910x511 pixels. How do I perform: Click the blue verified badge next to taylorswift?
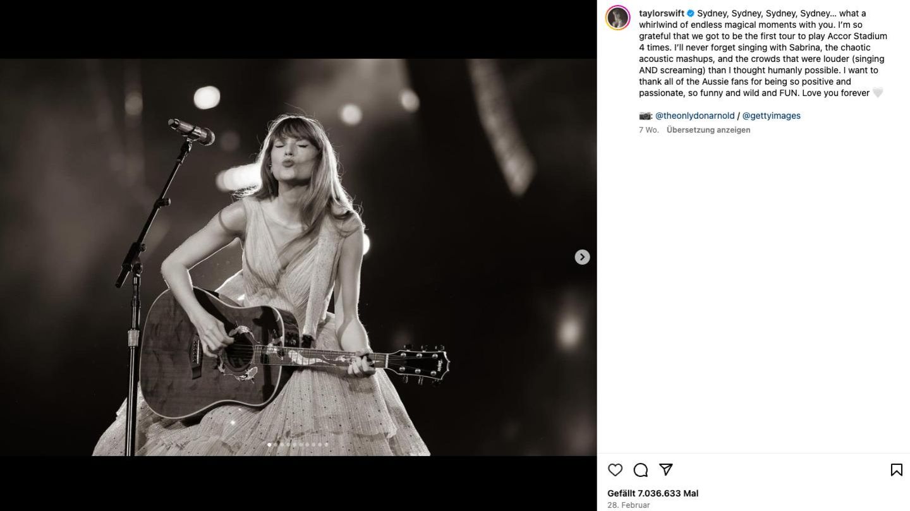[x=691, y=13]
